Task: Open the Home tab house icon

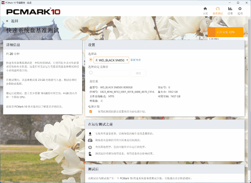Action: click(x=205, y=9)
